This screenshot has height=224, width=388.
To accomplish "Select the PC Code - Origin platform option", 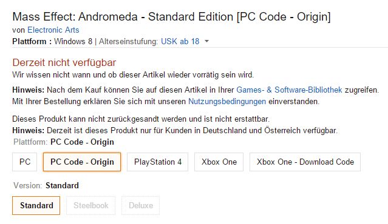I will [x=82, y=162].
